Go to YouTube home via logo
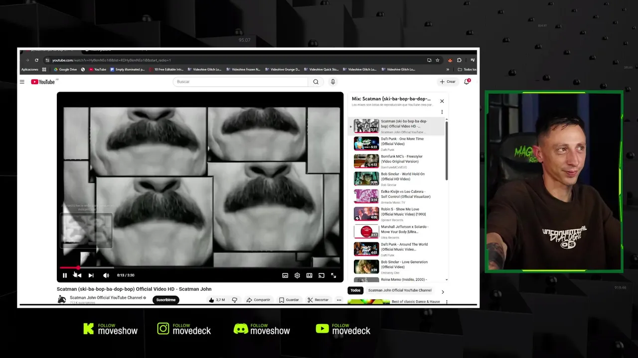Image resolution: width=638 pixels, height=358 pixels. click(44, 82)
